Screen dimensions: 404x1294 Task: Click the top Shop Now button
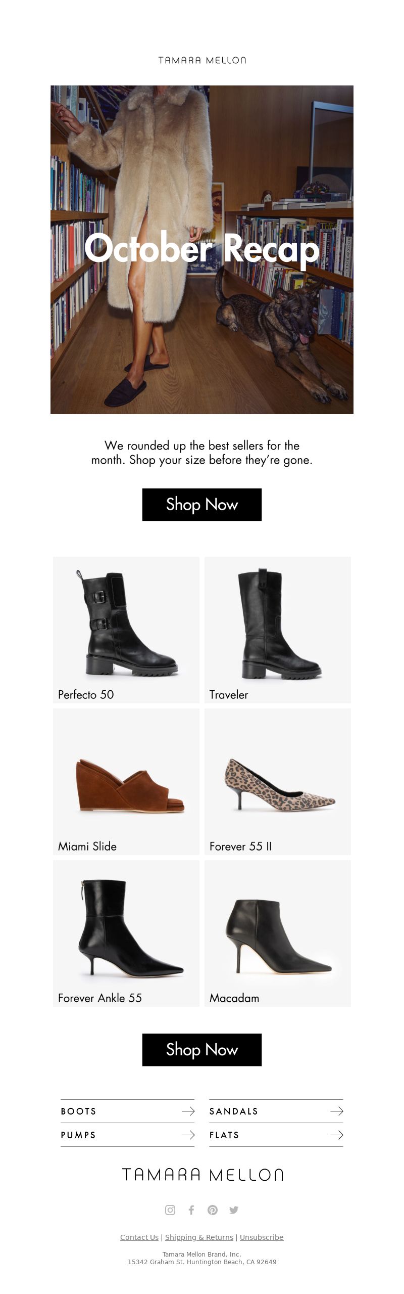202,504
